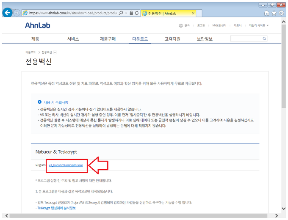The width and height of the screenshot is (288, 220).
Task: Click the page refresh icon
Action: (x=137, y=13)
